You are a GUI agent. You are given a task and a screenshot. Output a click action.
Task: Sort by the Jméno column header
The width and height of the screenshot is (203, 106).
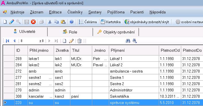pyautogui.click(x=100, y=50)
